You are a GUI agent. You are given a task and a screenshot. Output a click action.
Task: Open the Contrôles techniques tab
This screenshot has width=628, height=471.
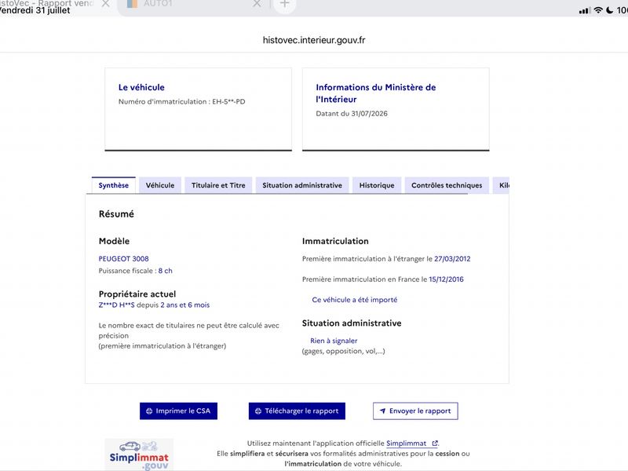(x=447, y=185)
